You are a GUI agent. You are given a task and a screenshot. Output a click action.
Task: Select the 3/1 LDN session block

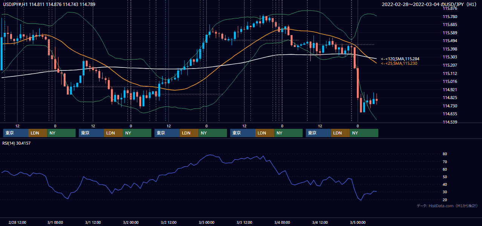coord(114,133)
